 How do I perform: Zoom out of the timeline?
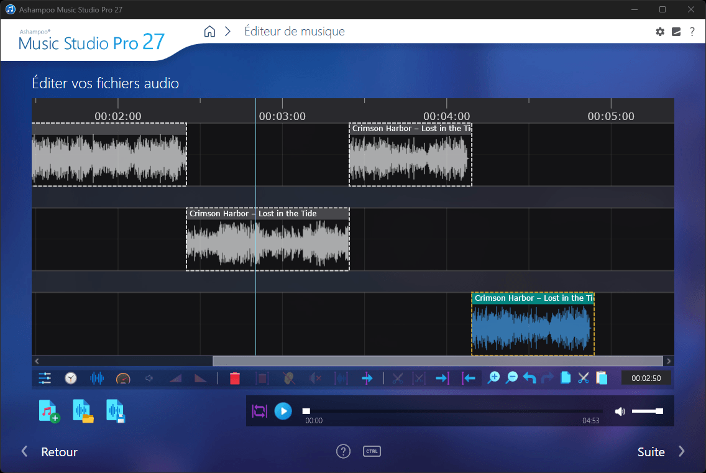coord(511,378)
